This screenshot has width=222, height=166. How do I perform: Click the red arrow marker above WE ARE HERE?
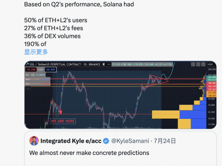[x=61, y=112]
